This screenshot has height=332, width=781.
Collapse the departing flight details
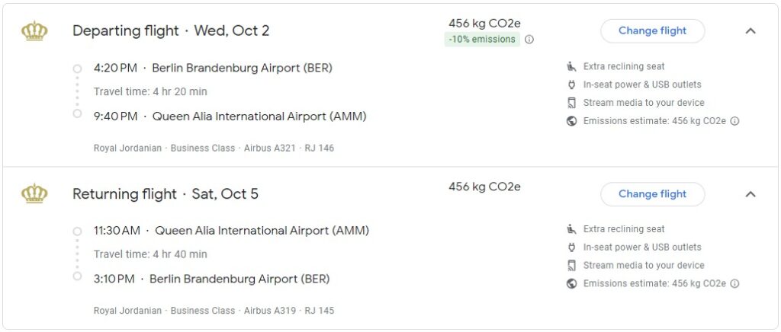(750, 31)
